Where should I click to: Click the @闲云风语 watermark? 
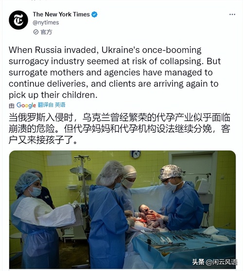pyautogui.click(x=222, y=262)
